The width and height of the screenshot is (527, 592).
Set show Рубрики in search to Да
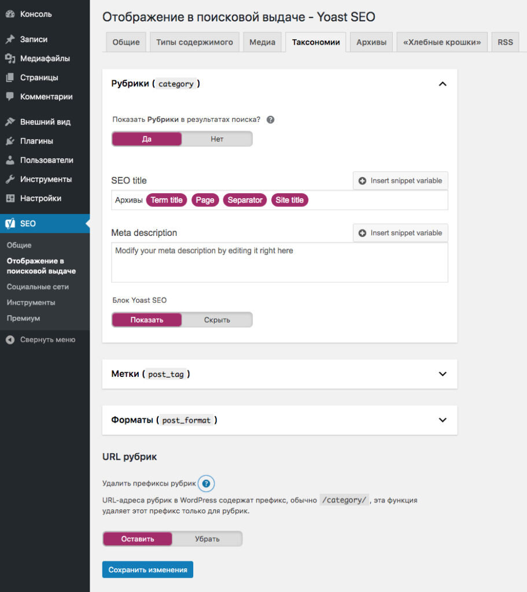146,139
